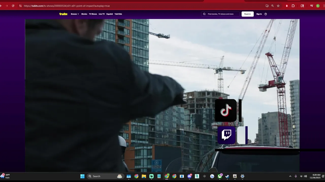
Task: Open browser Extensions puzzle icon
Action: click(293, 6)
